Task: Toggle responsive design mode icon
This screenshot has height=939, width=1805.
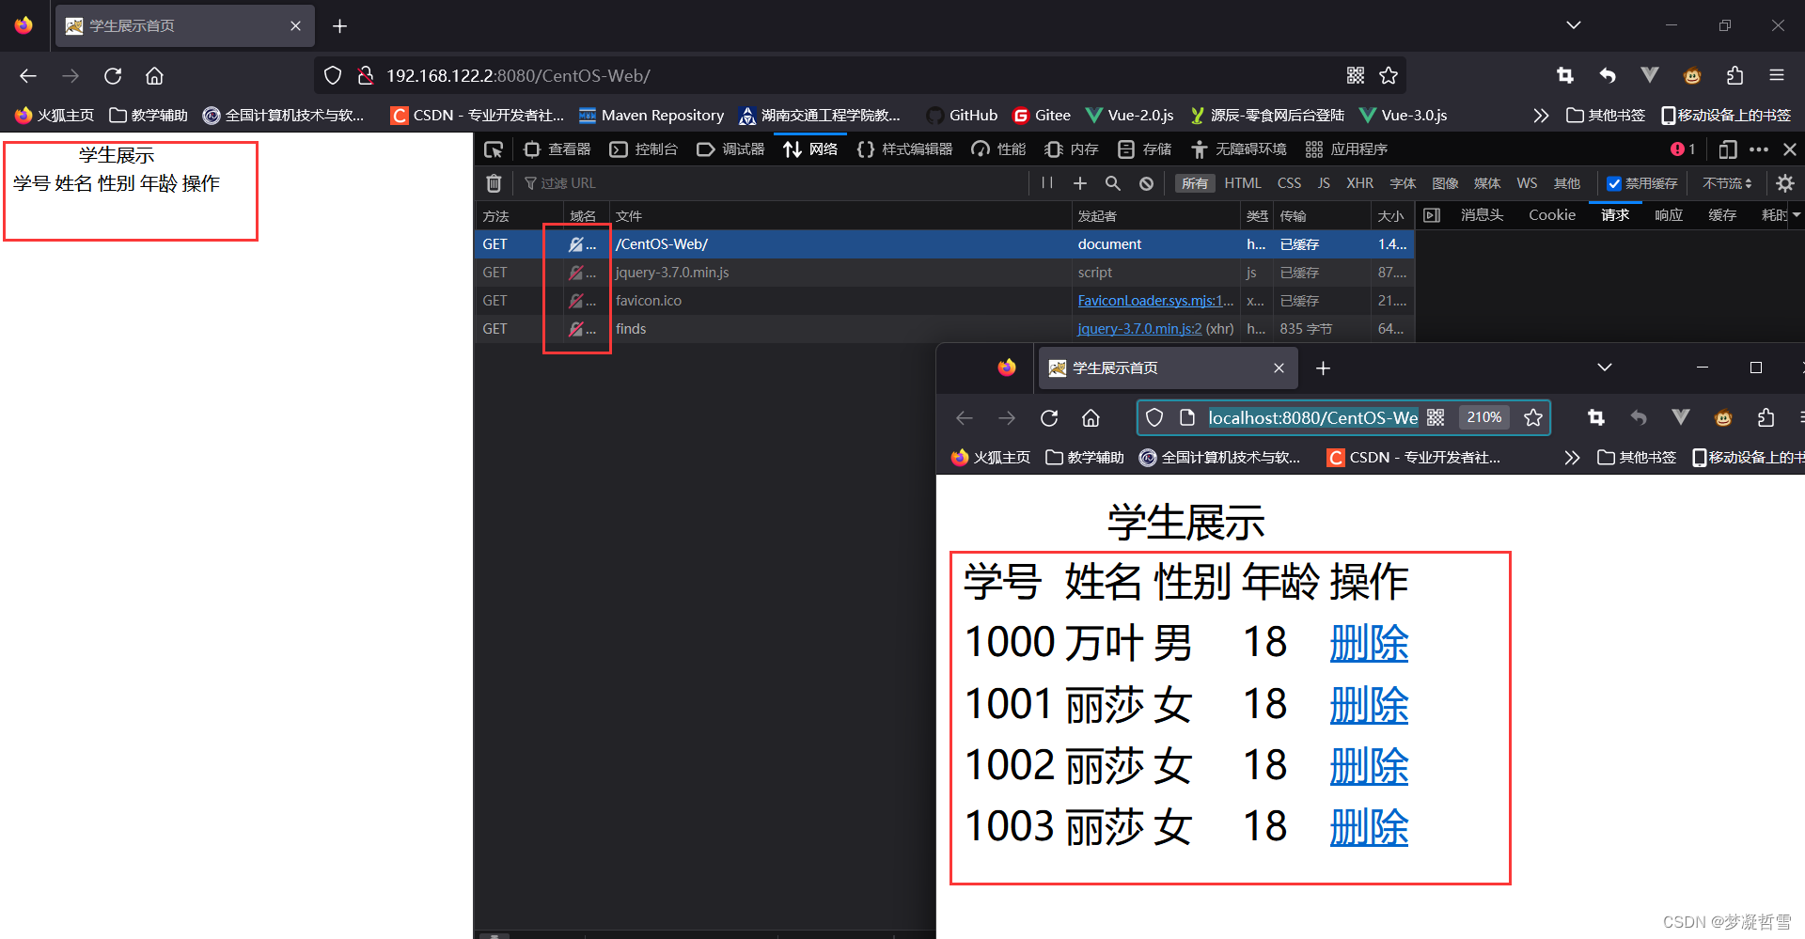Action: (1728, 149)
